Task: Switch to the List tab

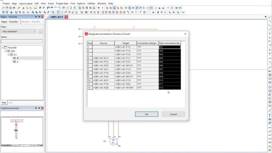Action: point(10,103)
